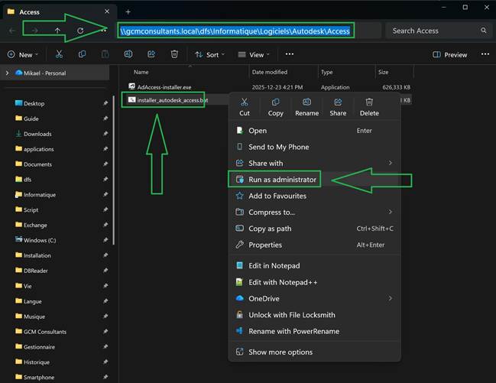Open a new tab with the plus button

128,12
